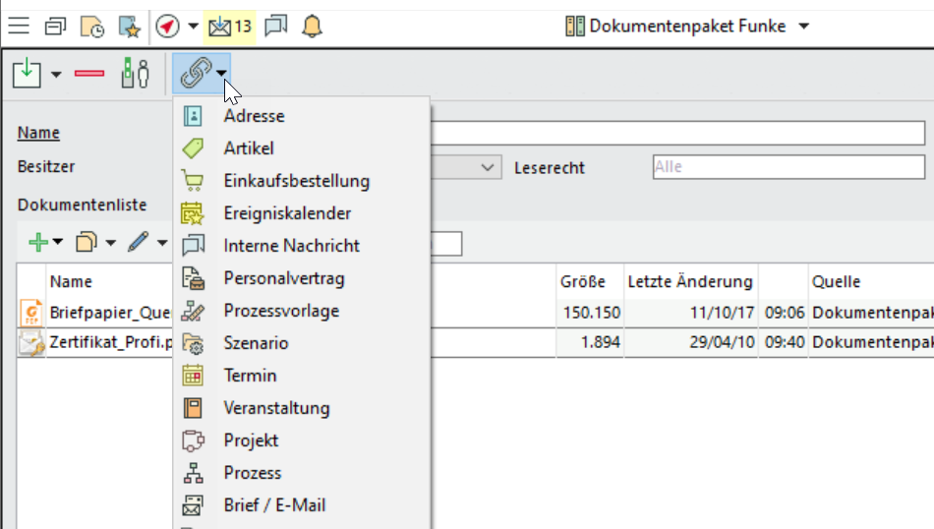The width and height of the screenshot is (934, 529).
Task: Open the Besitzer combo box arrow
Action: (x=489, y=168)
